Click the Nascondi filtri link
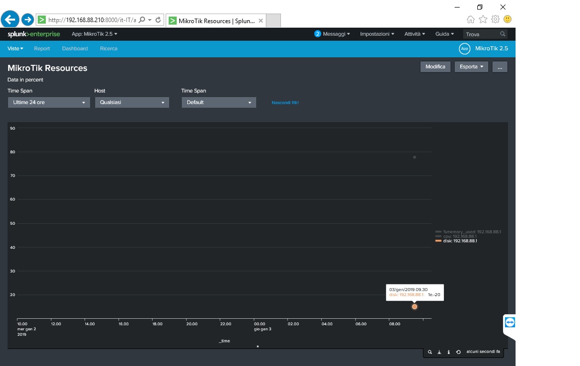 click(x=285, y=103)
